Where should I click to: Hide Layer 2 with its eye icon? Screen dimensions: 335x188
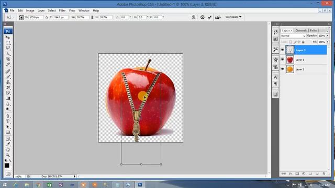[283, 69]
